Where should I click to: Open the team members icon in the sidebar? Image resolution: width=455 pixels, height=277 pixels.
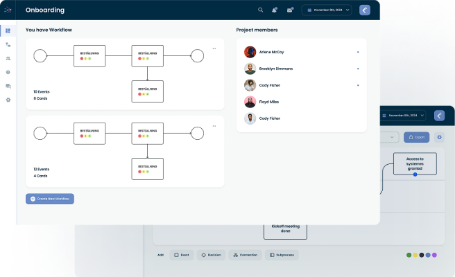(x=8, y=58)
